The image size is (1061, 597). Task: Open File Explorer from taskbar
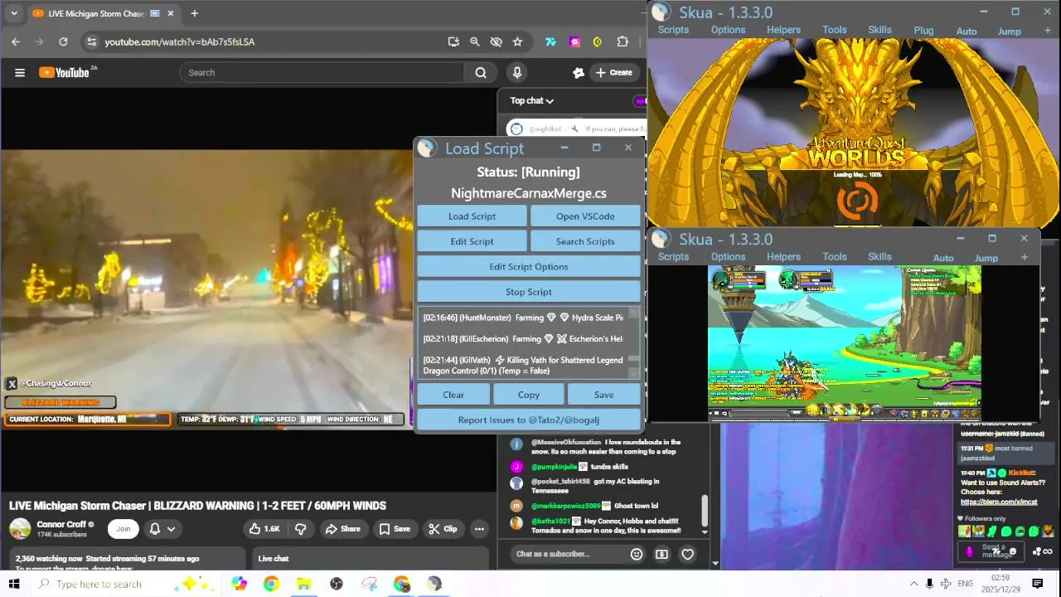tap(303, 584)
